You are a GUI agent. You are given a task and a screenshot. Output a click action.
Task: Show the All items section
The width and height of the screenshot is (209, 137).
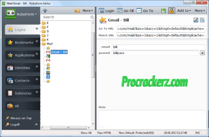coord(22,106)
